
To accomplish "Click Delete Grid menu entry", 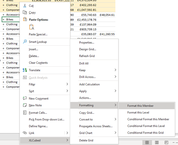I will (x=86, y=141).
